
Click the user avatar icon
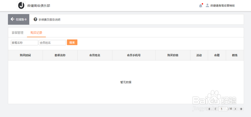click(207, 6)
